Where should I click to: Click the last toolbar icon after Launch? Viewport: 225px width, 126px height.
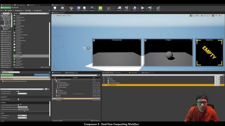[x=158, y=8]
